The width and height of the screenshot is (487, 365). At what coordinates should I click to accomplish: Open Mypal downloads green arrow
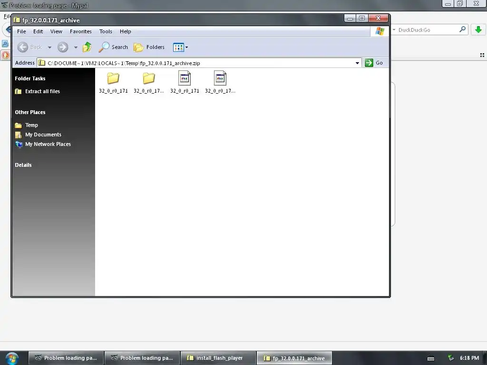click(478, 30)
